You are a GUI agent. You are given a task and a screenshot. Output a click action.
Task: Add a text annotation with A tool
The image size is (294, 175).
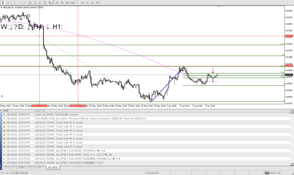[40, 3]
